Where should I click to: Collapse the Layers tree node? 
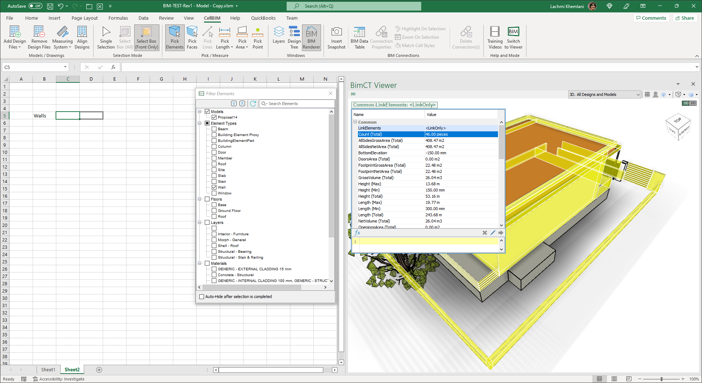pyautogui.click(x=200, y=223)
